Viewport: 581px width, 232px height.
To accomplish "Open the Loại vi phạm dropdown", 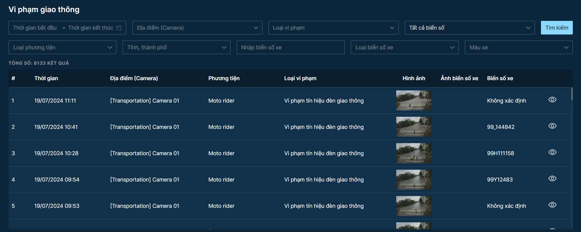I will point(333,28).
